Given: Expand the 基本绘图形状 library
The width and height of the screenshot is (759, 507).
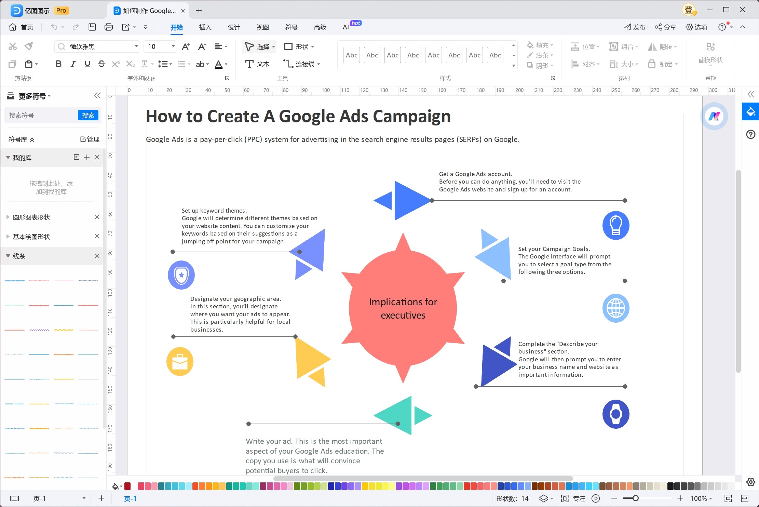Looking at the screenshot, I should point(8,236).
